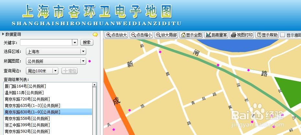Print the view with 视图打印
The image size is (301, 135).
coord(242,35)
